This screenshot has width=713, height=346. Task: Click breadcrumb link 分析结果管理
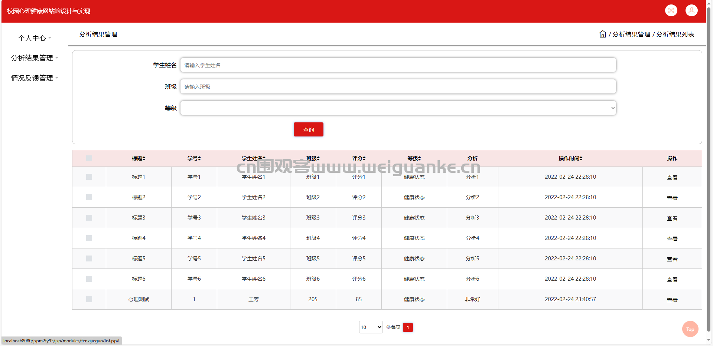631,34
